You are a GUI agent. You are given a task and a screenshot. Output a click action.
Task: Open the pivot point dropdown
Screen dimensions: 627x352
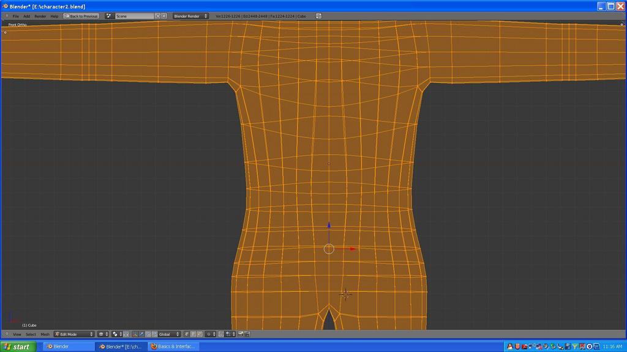point(117,334)
